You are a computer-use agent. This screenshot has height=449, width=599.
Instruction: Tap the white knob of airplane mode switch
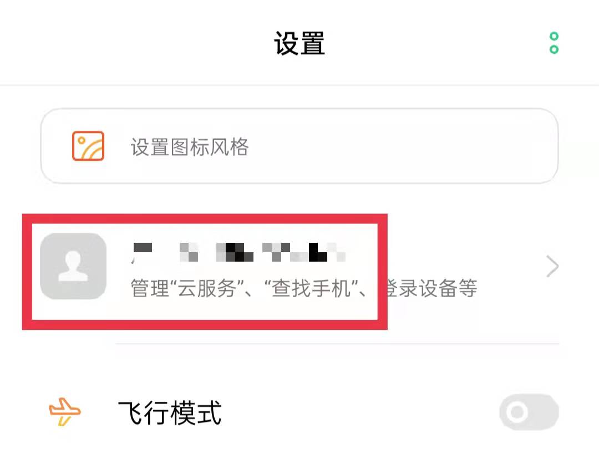[x=517, y=412]
